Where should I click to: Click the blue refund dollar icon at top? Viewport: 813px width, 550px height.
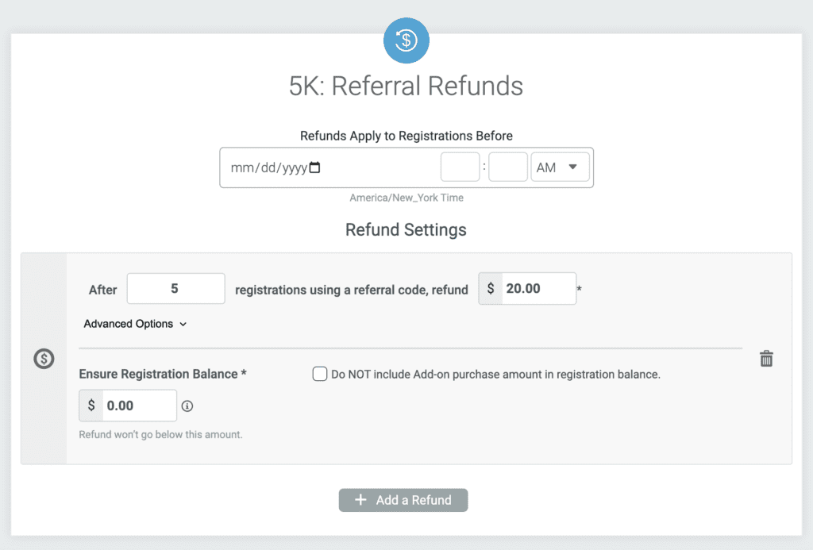406,40
